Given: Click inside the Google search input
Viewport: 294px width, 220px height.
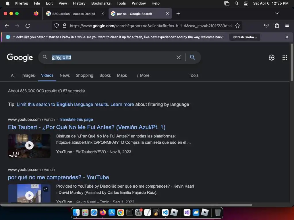Looking at the screenshot, I should [113, 57].
